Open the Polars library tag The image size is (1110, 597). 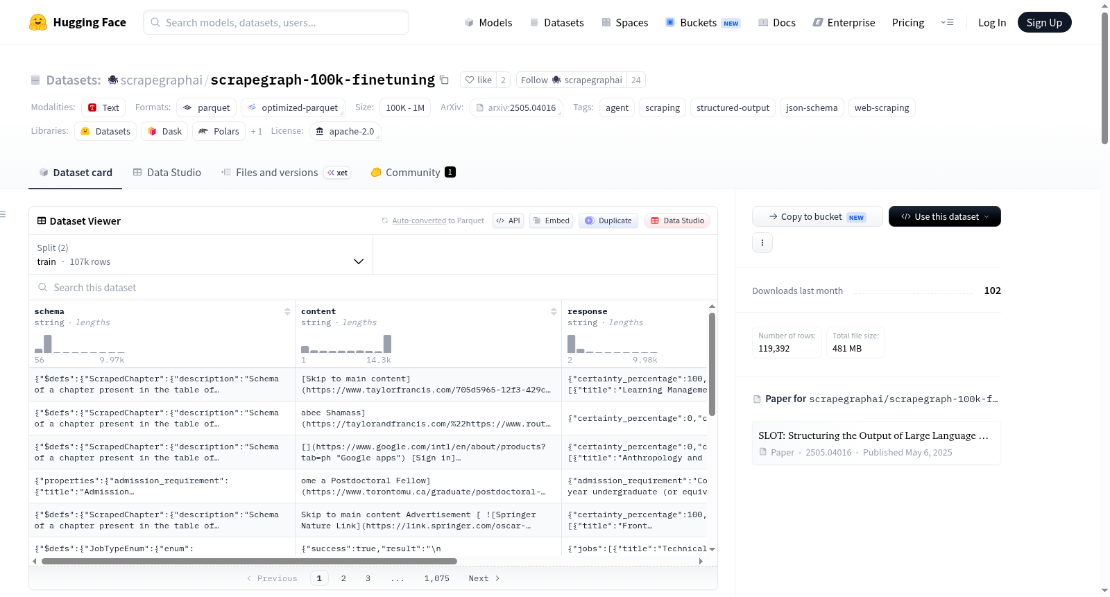pos(219,131)
